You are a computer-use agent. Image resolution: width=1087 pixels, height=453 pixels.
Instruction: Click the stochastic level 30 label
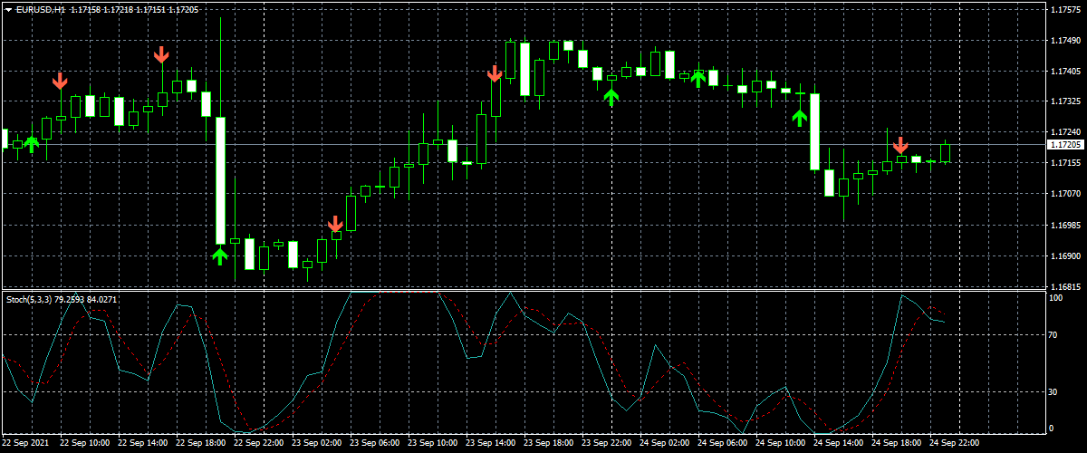point(1053,391)
